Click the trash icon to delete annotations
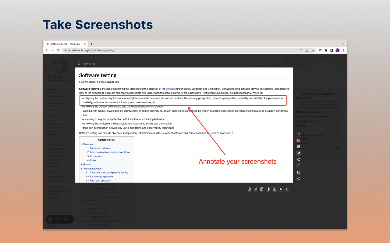Screen dimensions: 390x243 (x=299, y=134)
